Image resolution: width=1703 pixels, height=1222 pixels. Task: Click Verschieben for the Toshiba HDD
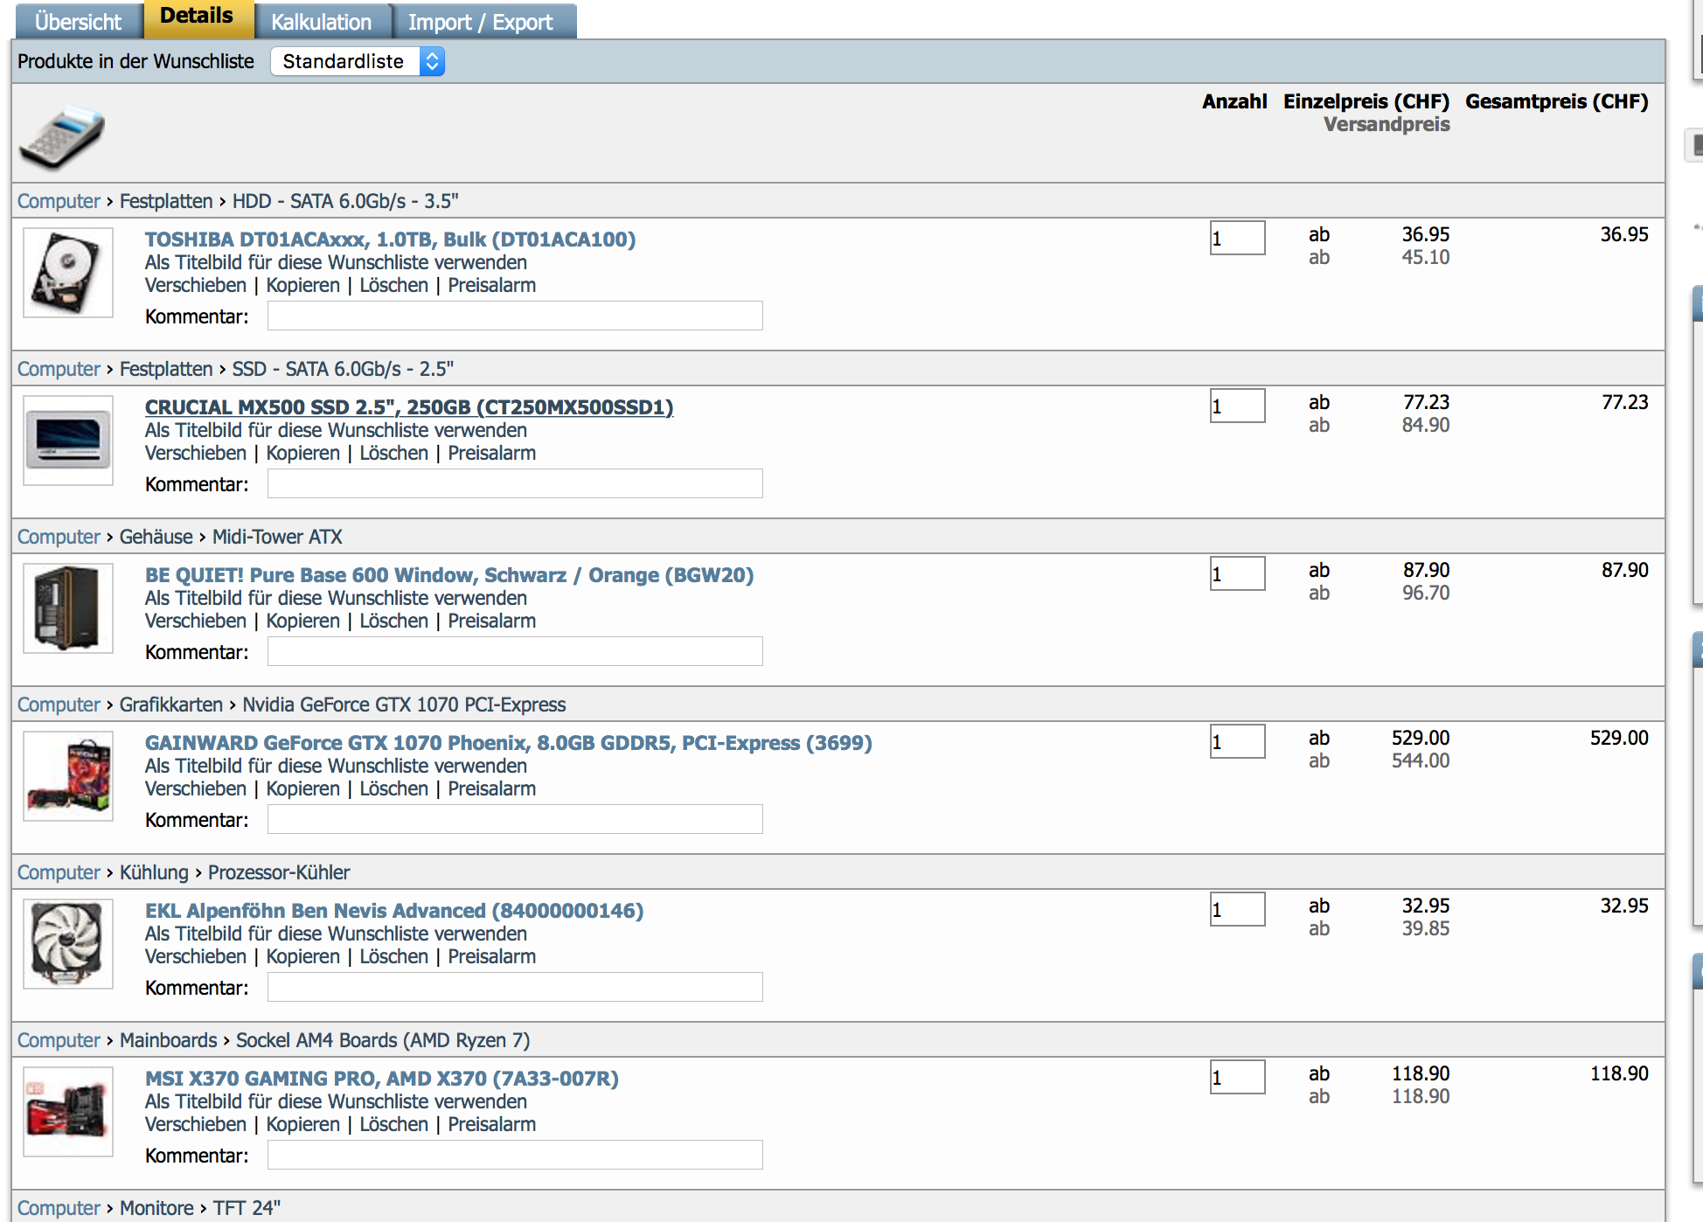(x=196, y=285)
